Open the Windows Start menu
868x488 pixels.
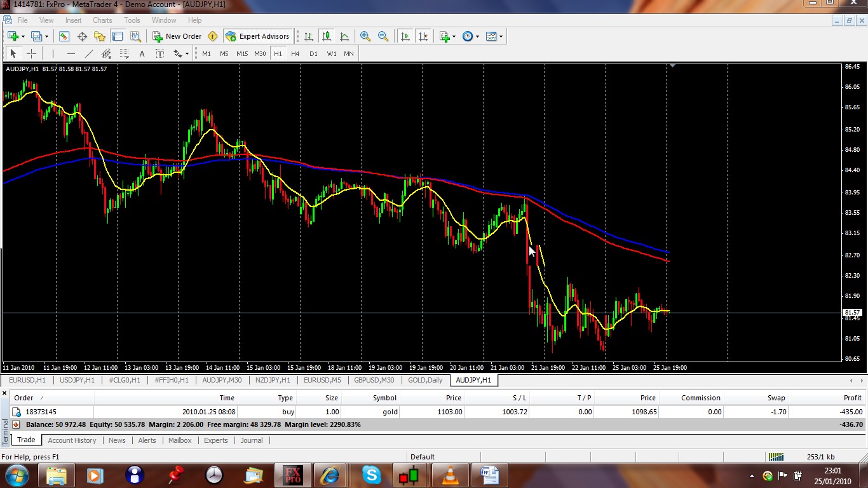(x=16, y=475)
